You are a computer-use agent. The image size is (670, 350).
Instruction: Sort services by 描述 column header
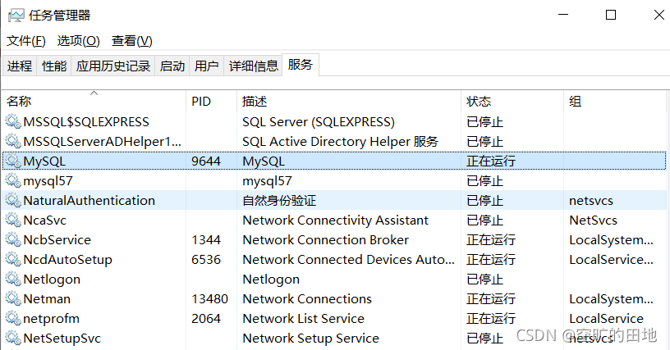click(x=349, y=102)
